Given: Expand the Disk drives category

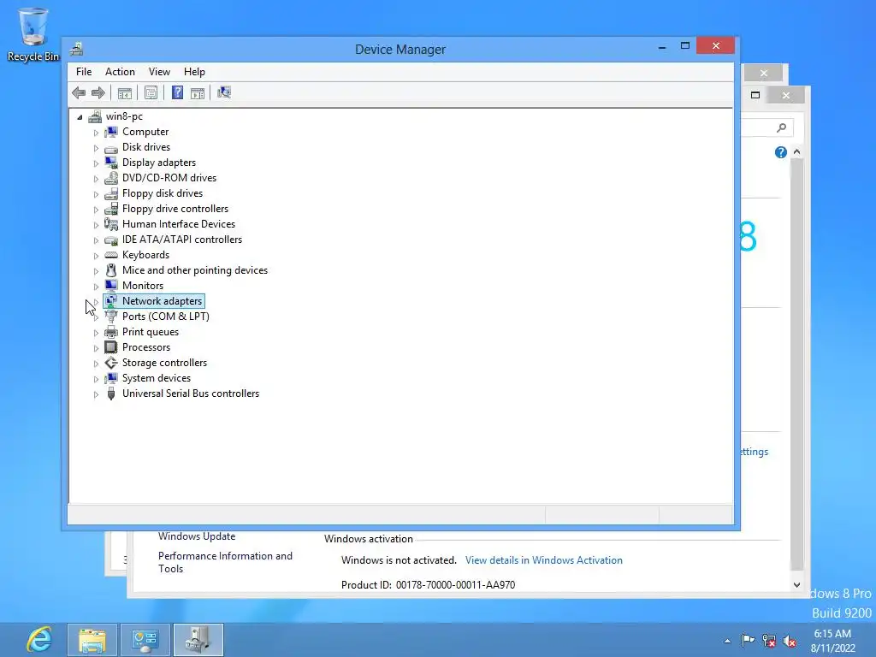Looking at the screenshot, I should click(x=96, y=148).
